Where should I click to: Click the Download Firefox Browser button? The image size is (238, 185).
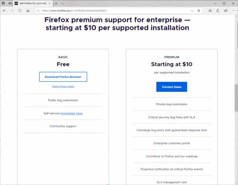[x=63, y=77]
